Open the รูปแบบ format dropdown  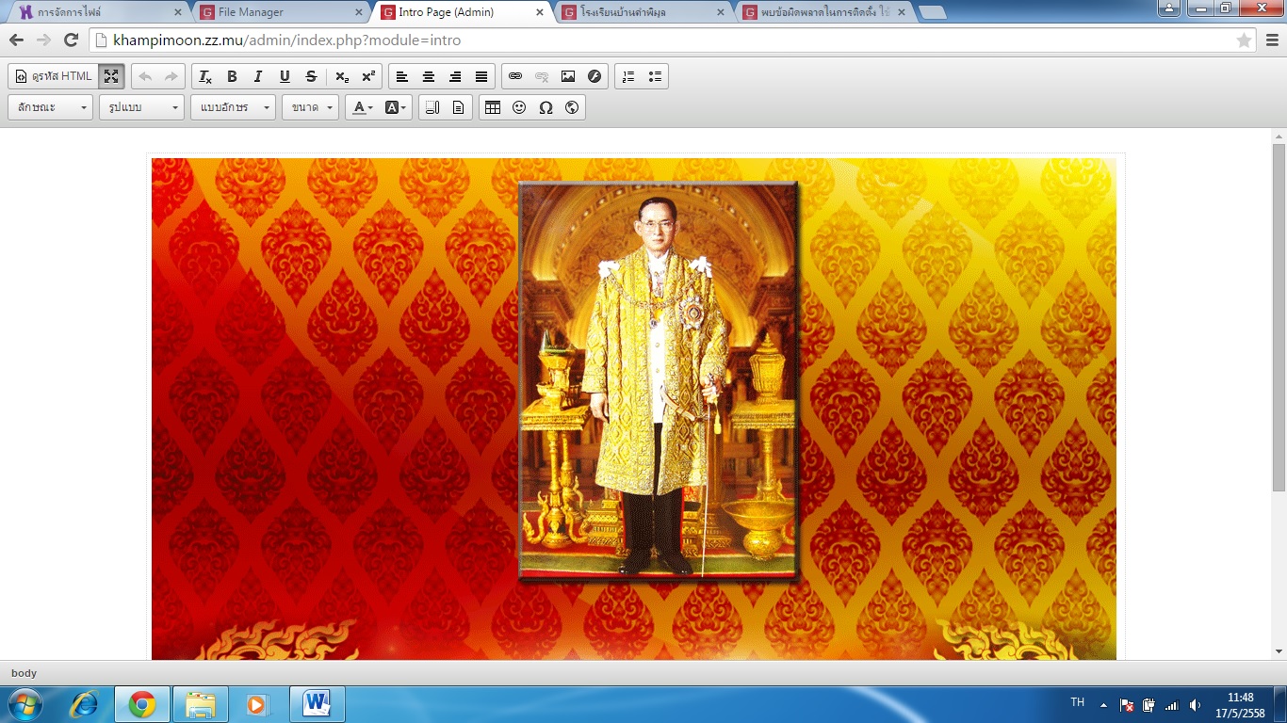(142, 107)
